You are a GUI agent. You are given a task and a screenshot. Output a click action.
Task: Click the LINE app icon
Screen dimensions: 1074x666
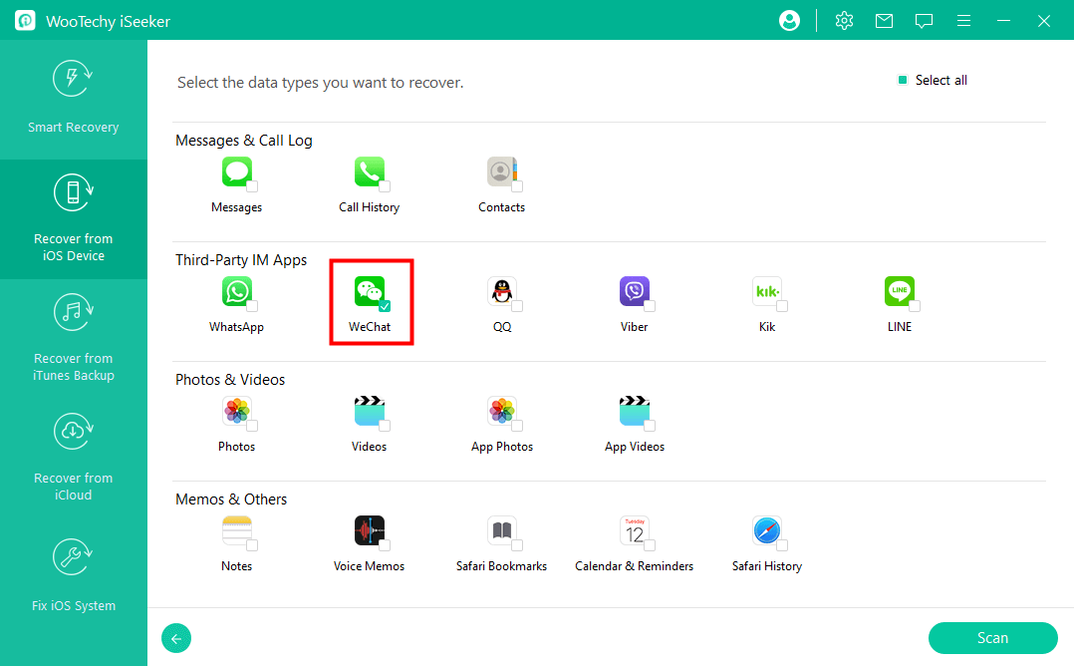click(x=900, y=291)
